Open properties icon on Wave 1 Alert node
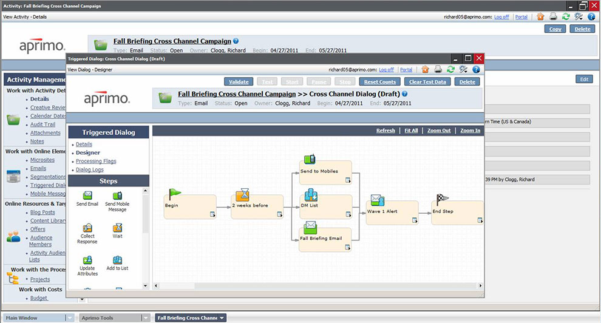601x323 pixels. (415, 220)
